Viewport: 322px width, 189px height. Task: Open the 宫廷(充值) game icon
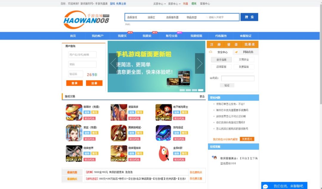74,133
